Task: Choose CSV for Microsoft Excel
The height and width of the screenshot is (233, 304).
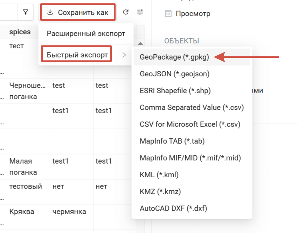Action: 190,124
